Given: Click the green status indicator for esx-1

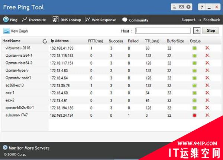Looking at the screenshot, I should tap(194, 93).
